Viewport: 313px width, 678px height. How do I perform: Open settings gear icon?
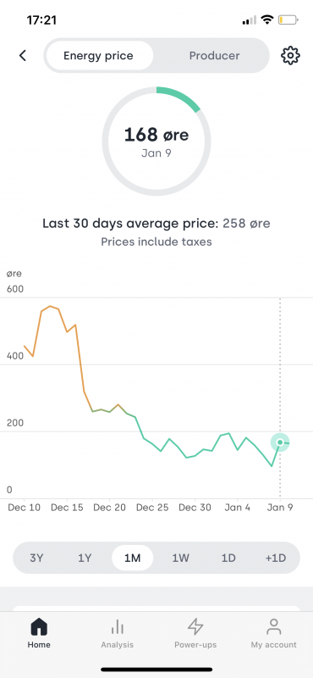coord(290,55)
